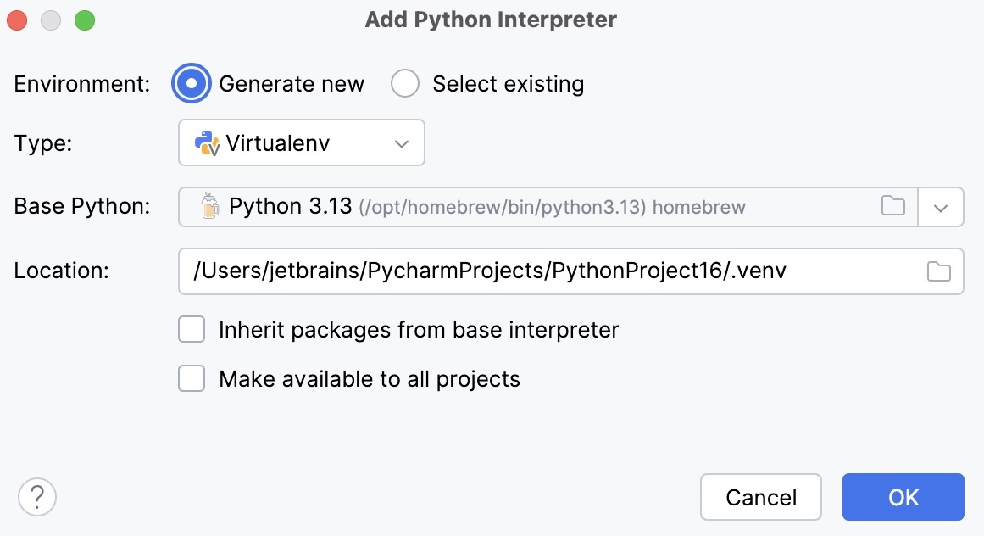Click the chevron on the Type selector
Screen dimensions: 984x536
point(402,142)
